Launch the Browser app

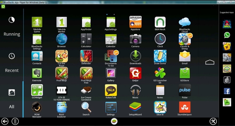[x=62, y=39]
